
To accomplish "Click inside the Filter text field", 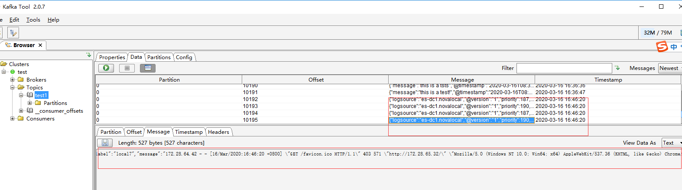I will pos(564,68).
